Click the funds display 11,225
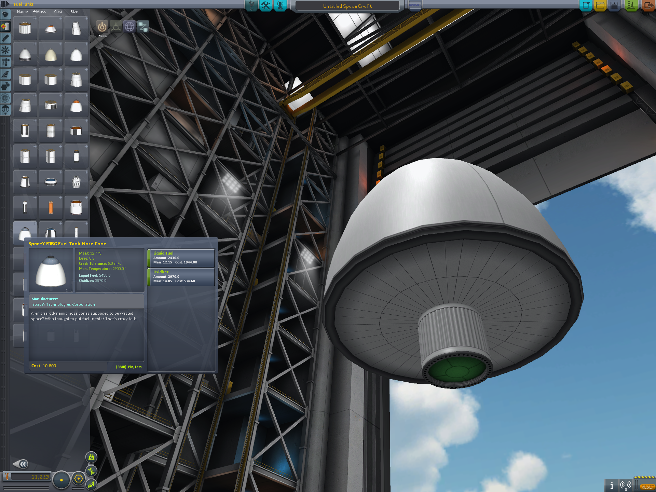This screenshot has height=492, width=656. point(30,476)
